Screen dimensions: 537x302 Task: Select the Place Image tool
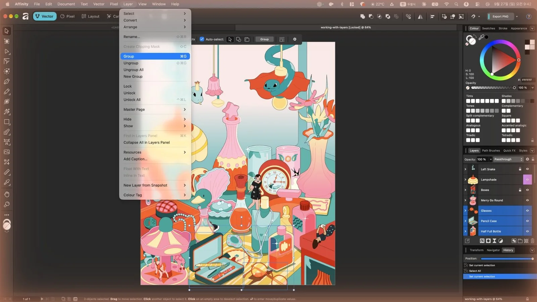pyautogui.click(x=7, y=152)
